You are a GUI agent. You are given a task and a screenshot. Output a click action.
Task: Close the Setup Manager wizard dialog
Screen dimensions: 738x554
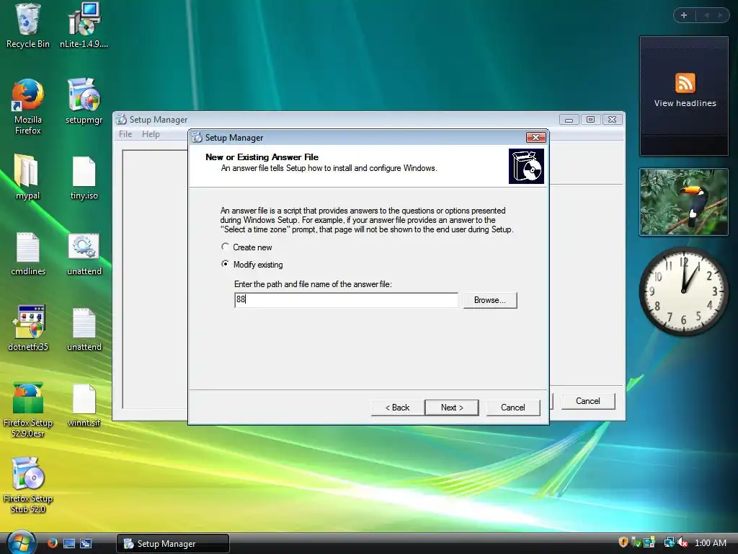click(535, 137)
